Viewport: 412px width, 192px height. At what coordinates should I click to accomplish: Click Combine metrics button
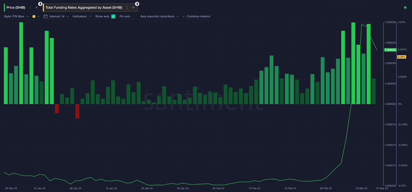click(196, 16)
